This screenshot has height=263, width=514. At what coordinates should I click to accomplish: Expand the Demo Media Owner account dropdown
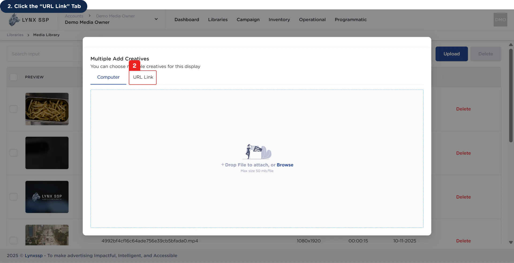click(x=156, y=19)
